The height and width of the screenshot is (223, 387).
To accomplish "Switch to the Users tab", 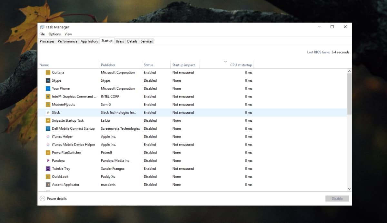I will (120, 41).
